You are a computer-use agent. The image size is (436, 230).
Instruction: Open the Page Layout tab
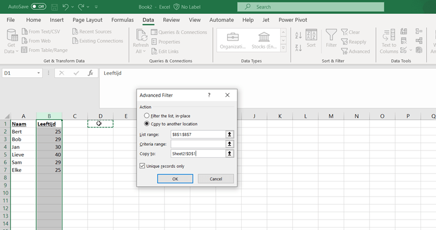coord(87,20)
